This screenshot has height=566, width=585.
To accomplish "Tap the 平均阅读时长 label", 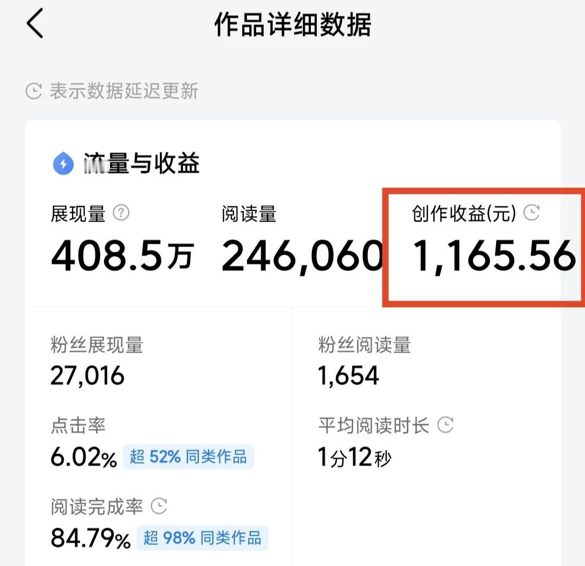I will pyautogui.click(x=374, y=426).
